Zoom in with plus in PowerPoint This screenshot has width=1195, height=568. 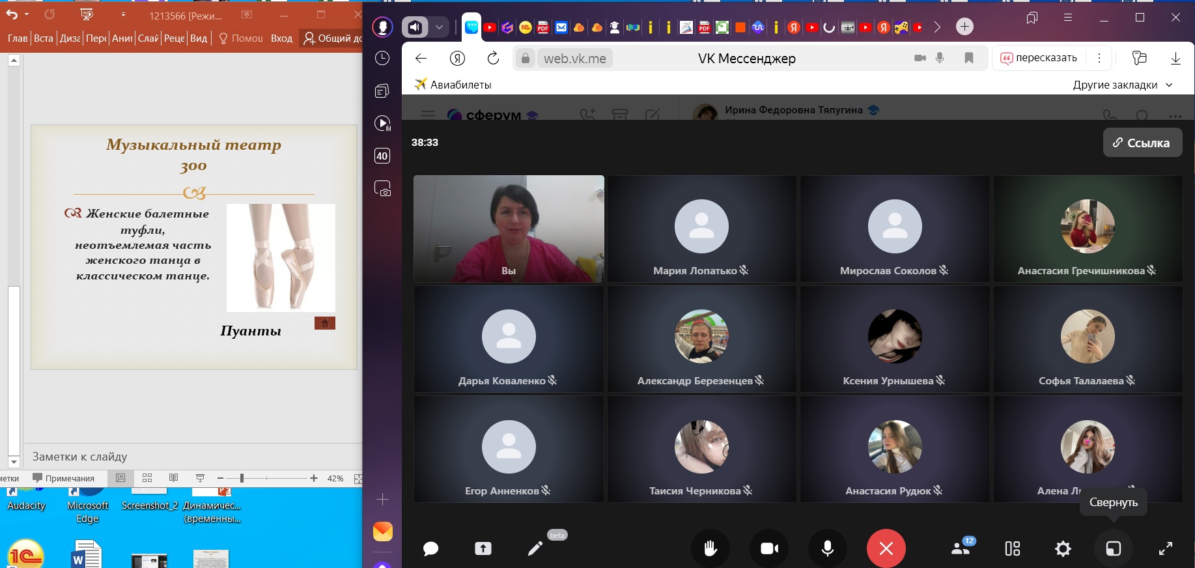pyautogui.click(x=314, y=478)
